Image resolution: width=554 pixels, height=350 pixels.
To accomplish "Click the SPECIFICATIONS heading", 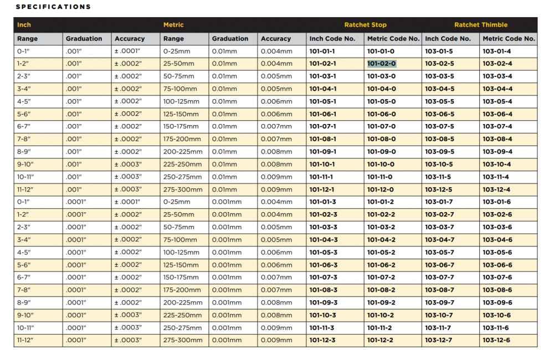I will (53, 7).
